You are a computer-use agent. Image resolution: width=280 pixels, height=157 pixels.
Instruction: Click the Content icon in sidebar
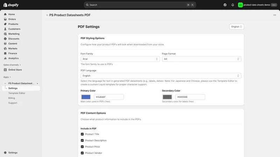tap(5, 44)
